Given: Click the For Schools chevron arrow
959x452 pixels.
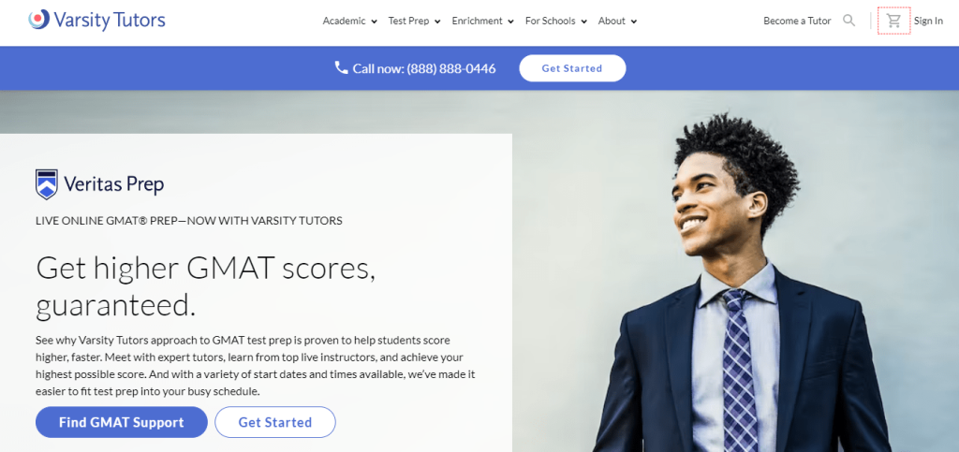Looking at the screenshot, I should tap(584, 22).
